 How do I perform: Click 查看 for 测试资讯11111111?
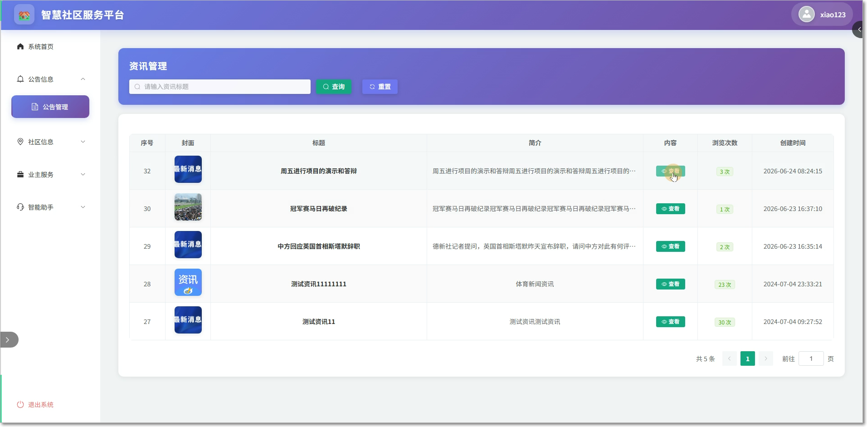click(670, 284)
